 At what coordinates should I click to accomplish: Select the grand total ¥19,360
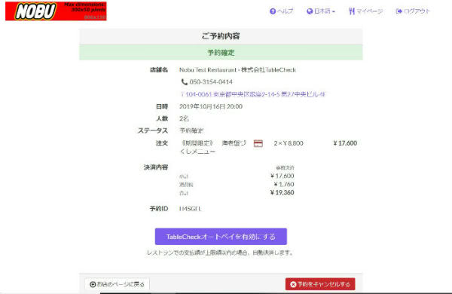coord(282,192)
